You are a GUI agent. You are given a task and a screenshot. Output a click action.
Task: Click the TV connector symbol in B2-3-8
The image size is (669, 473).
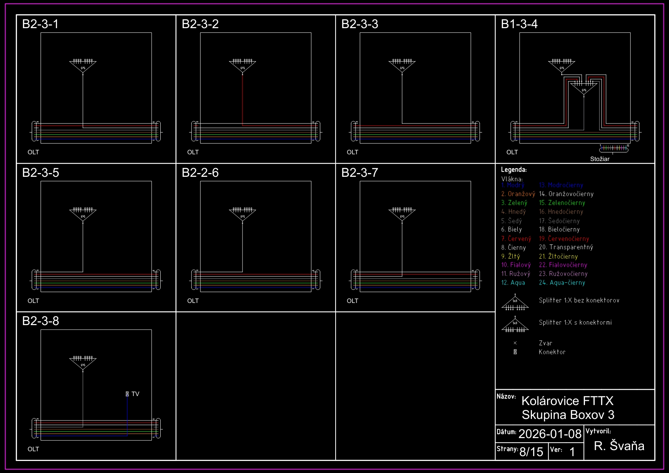pyautogui.click(x=127, y=394)
